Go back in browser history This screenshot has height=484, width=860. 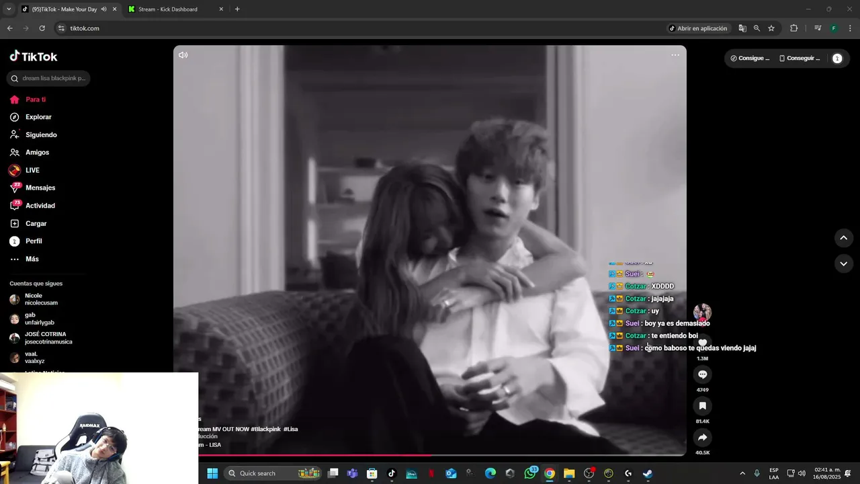[9, 28]
